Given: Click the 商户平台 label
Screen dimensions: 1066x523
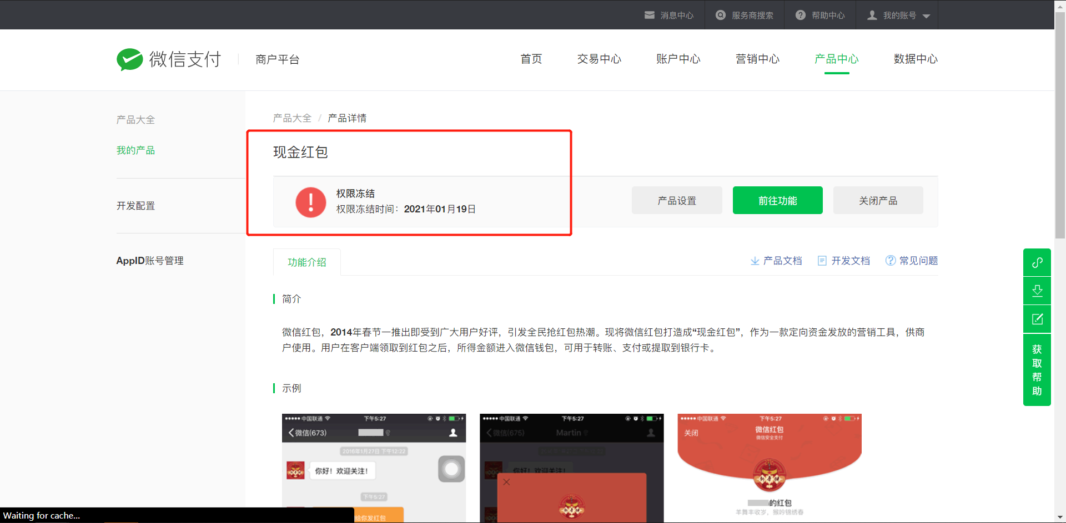Looking at the screenshot, I should coord(277,59).
